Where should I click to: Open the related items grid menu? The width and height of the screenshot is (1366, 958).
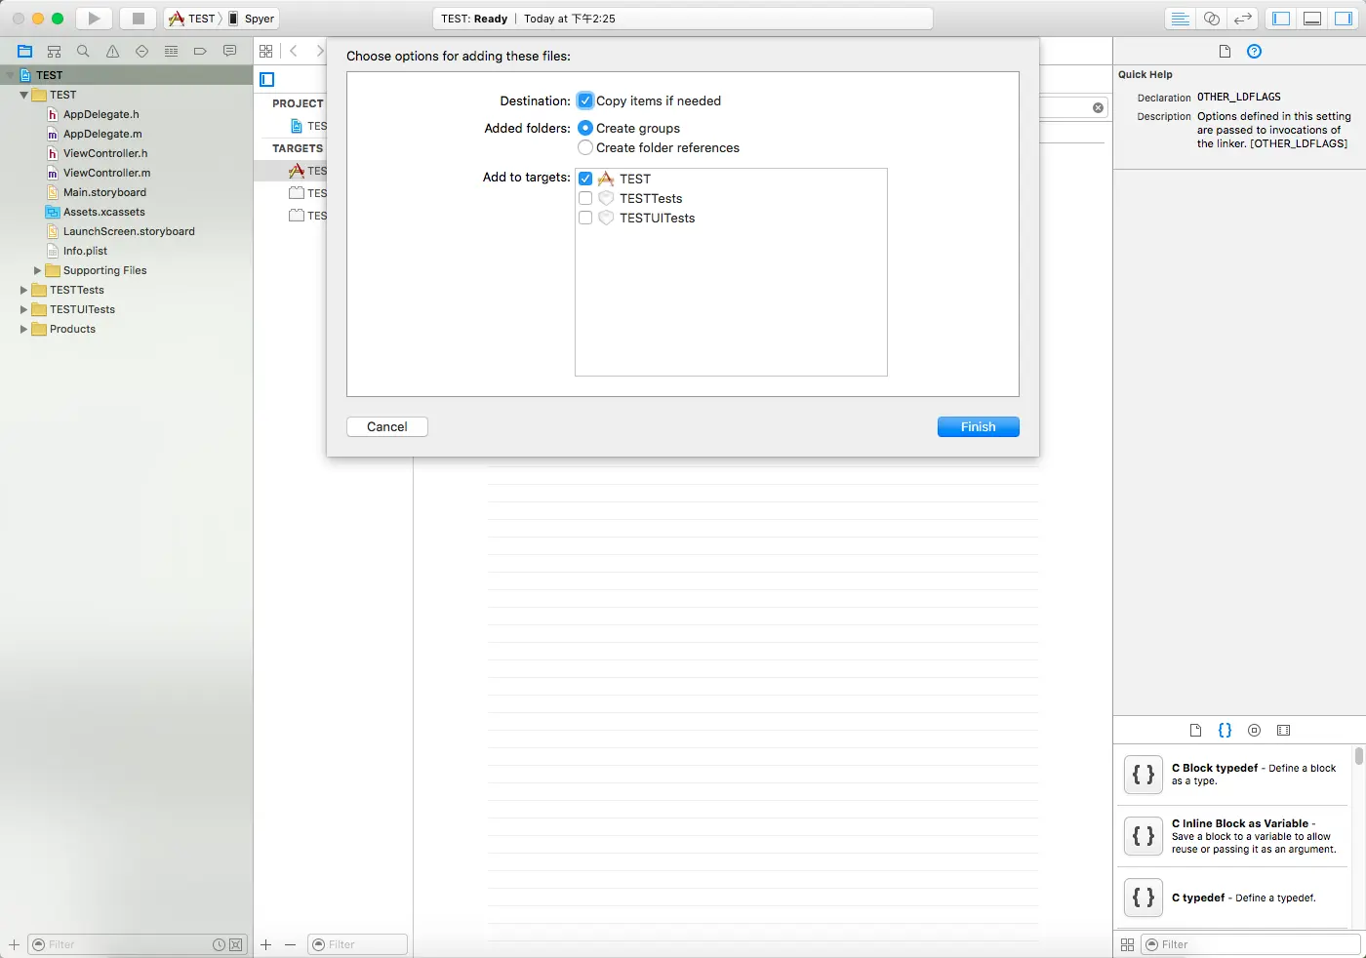click(265, 51)
